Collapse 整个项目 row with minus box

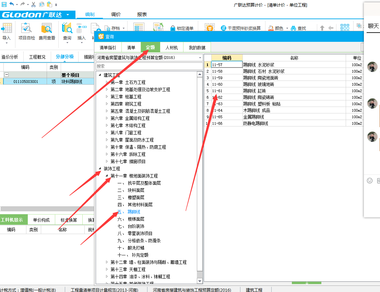(7, 75)
